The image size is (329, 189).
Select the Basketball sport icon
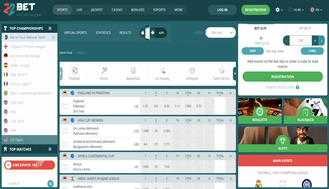click(x=133, y=70)
